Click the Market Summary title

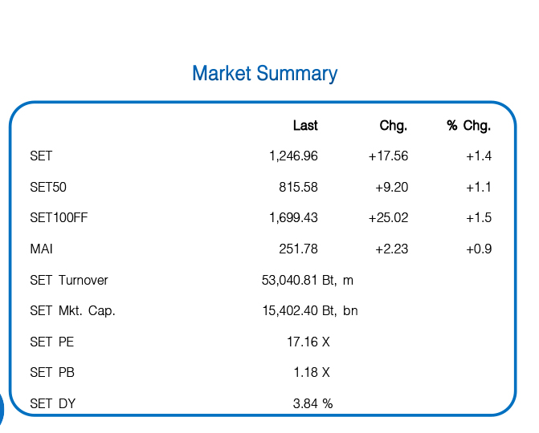pos(264,74)
